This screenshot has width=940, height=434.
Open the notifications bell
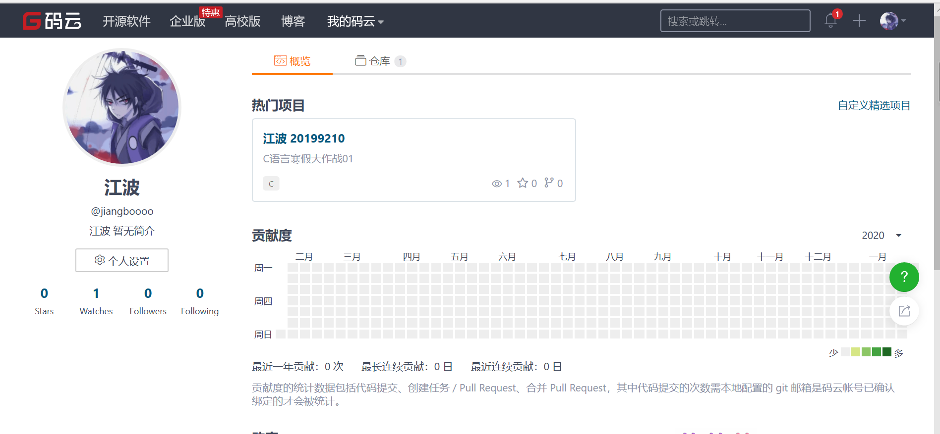[831, 20]
